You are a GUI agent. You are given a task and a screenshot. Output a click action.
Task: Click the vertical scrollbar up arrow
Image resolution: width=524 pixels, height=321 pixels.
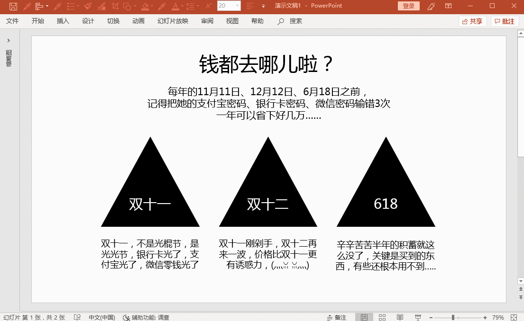pos(521,33)
